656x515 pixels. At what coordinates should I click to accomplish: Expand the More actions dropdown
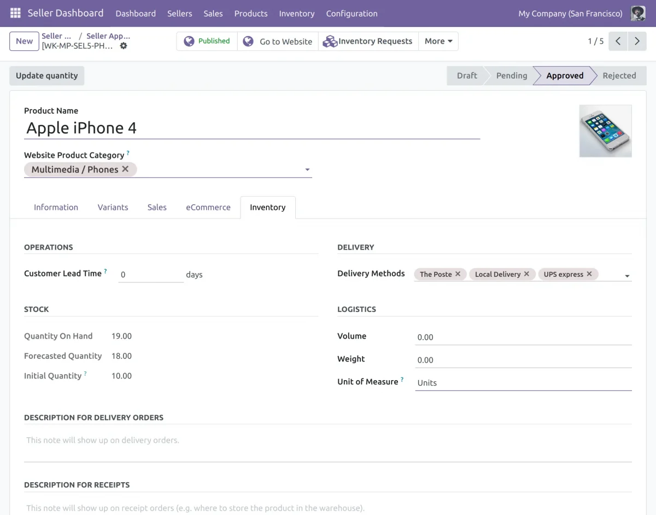pos(438,41)
